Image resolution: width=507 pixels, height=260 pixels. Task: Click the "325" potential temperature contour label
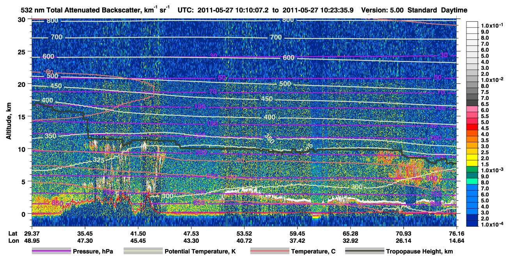pyautogui.click(x=99, y=160)
